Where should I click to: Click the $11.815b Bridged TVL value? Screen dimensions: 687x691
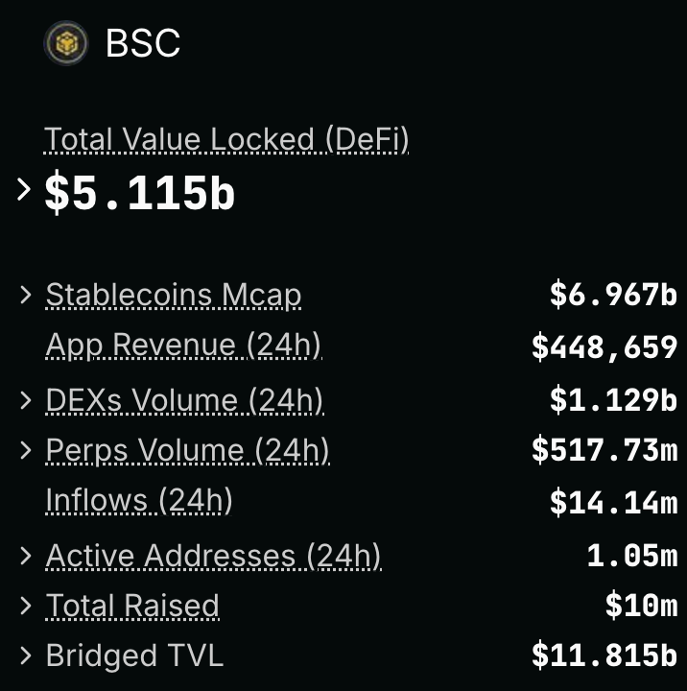[604, 655]
